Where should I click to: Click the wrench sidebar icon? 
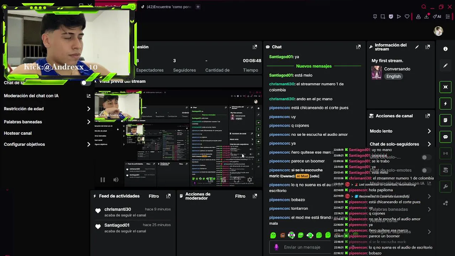pos(445,187)
